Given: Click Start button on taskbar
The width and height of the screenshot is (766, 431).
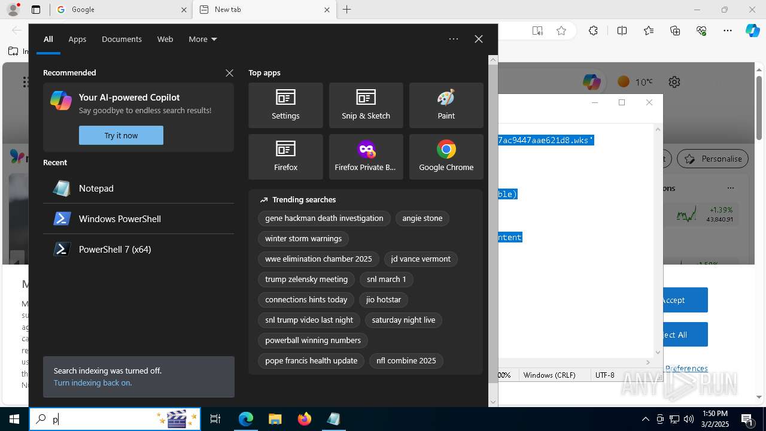Looking at the screenshot, I should click(x=14, y=419).
